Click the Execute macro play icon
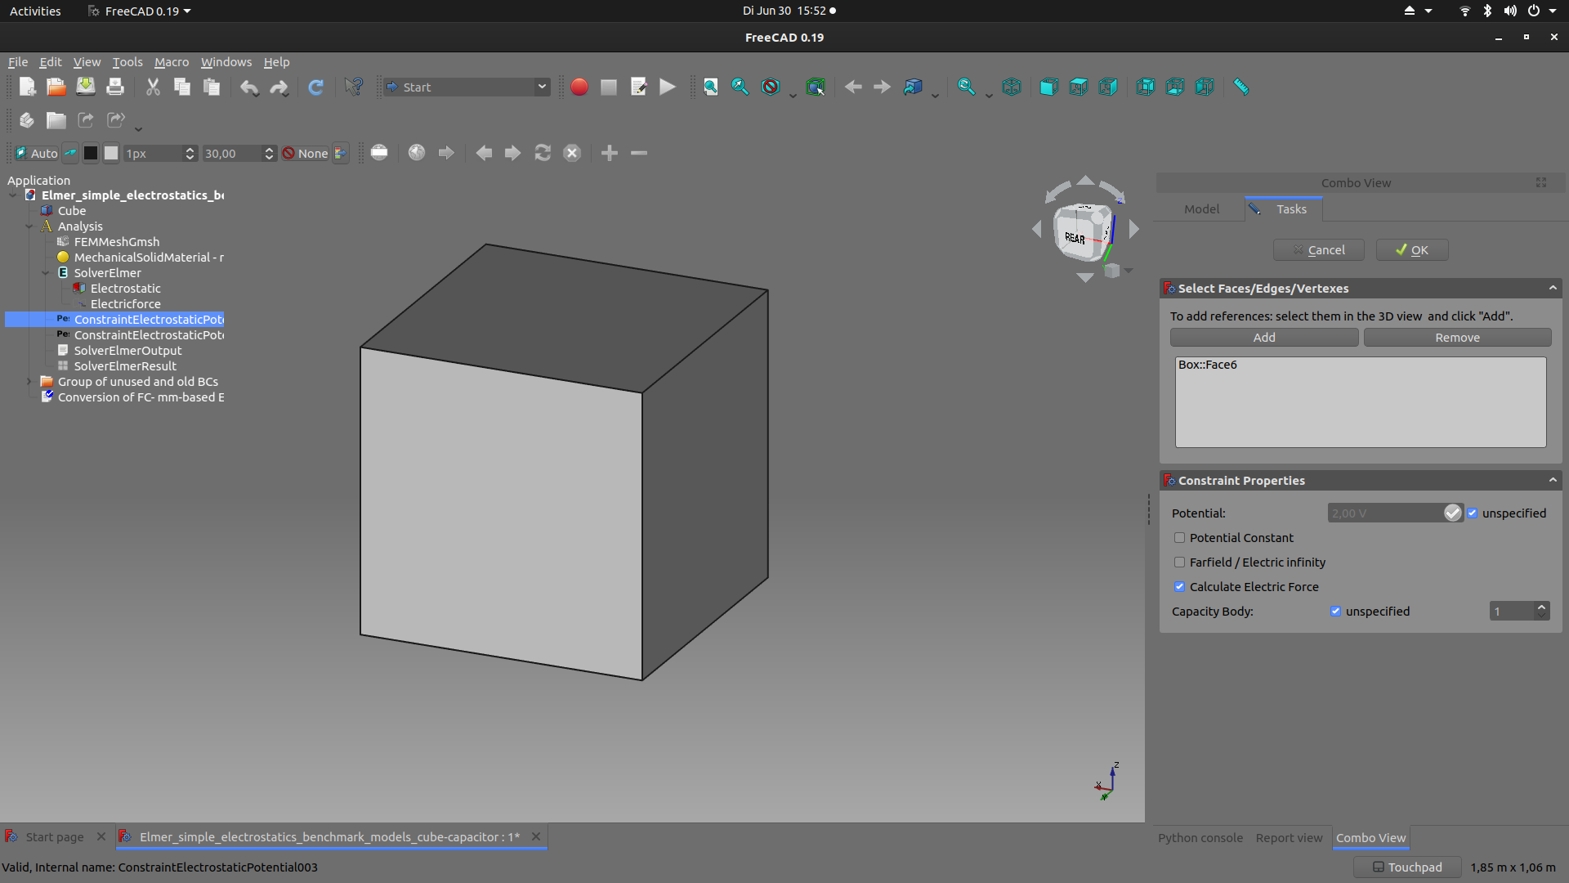Viewport: 1569px width, 883px height. tap(668, 87)
